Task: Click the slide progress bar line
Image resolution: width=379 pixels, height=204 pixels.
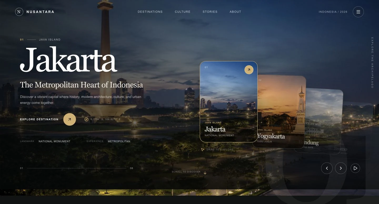Action: click(x=76, y=168)
